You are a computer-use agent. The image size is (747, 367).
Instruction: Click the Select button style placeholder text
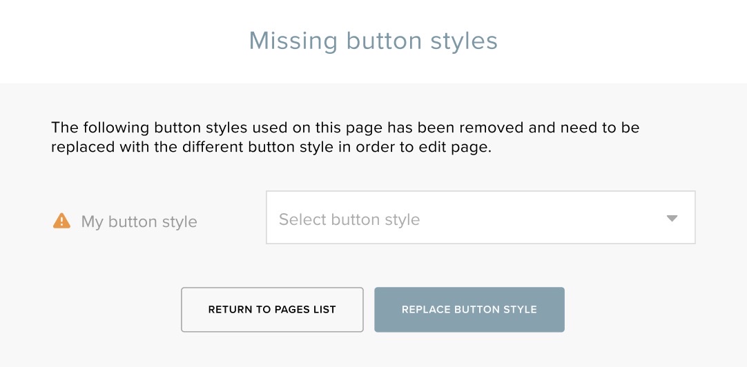[349, 219]
